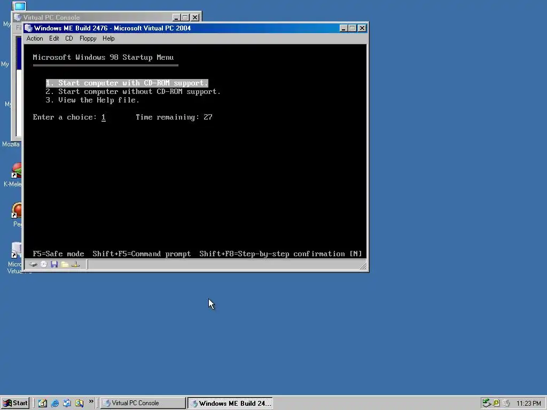547x410 pixels.
Task: Click 'Time remaining: 27' countdown text
Action: pos(174,117)
